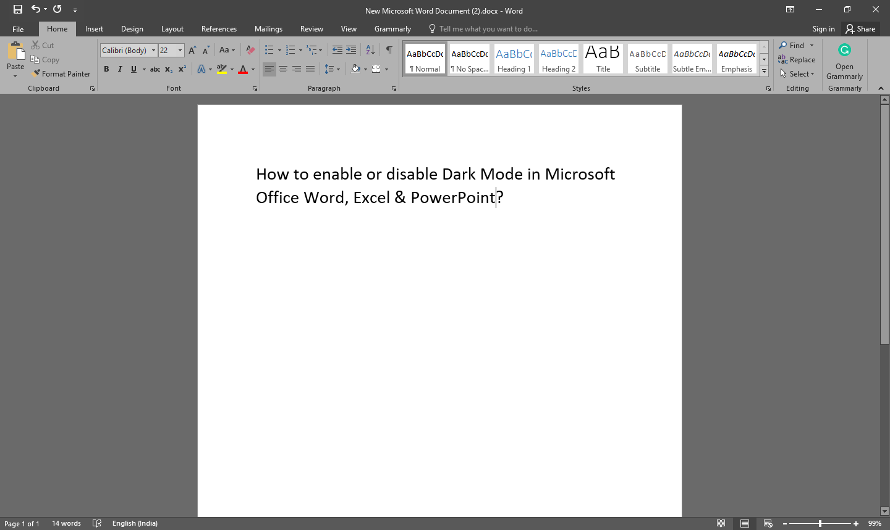
Task: Toggle italic formatting
Action: point(120,69)
